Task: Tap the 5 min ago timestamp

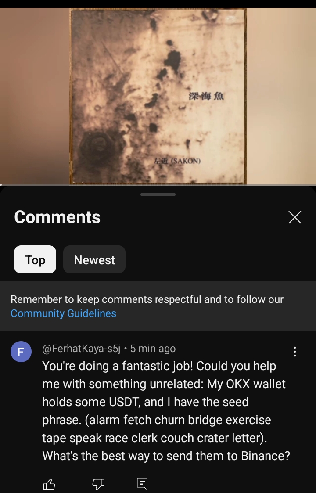Action: (153, 349)
